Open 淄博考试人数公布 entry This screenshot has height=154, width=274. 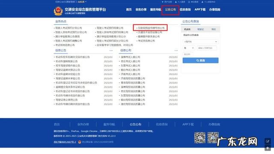click(x=131, y=57)
